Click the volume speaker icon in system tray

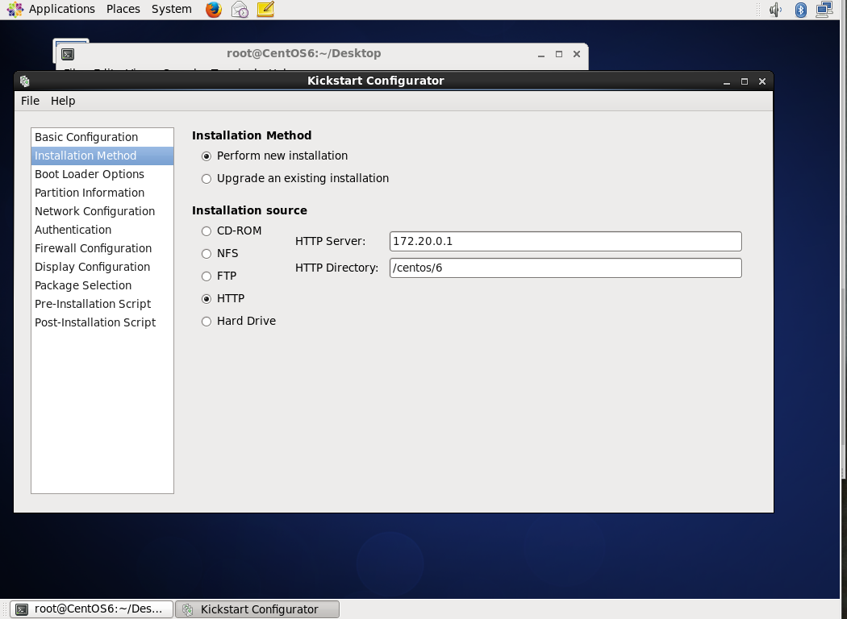pos(776,10)
